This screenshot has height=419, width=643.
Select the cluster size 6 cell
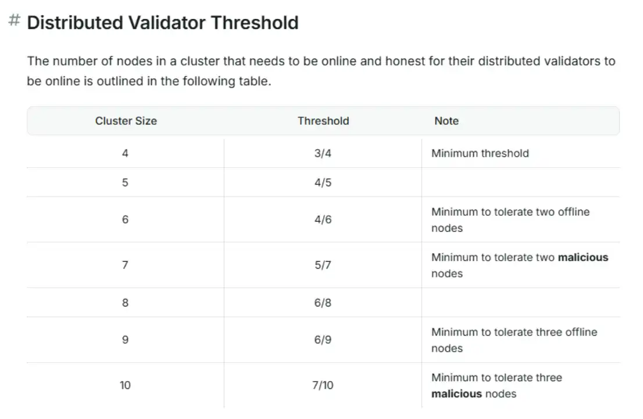point(125,219)
